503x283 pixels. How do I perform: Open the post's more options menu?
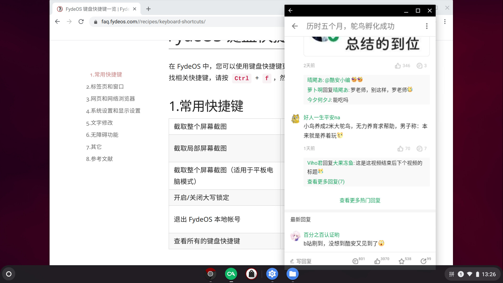click(427, 26)
